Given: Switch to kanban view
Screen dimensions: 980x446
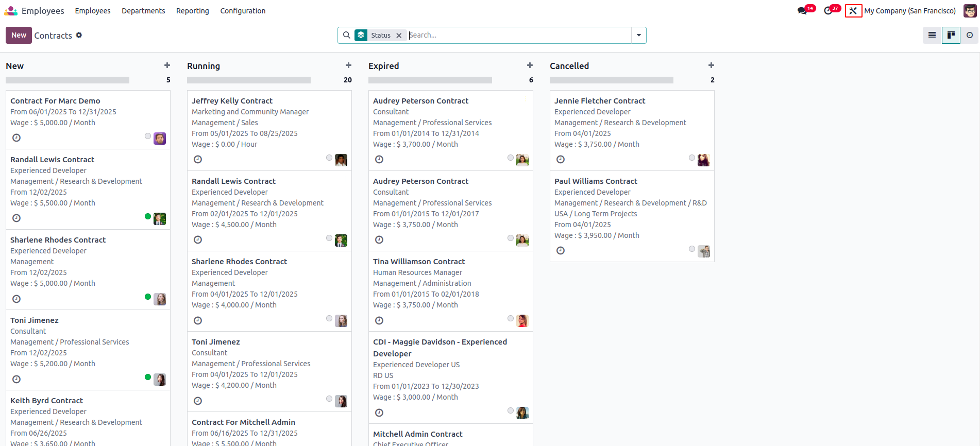Looking at the screenshot, I should tap(951, 35).
